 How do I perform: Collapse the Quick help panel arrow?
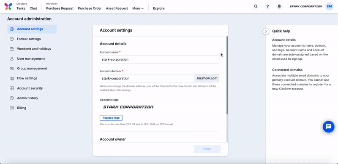point(266,32)
